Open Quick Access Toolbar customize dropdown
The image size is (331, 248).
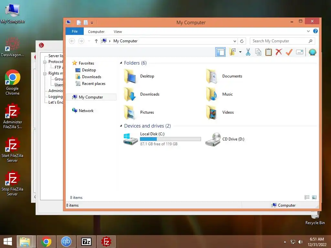coord(92,23)
